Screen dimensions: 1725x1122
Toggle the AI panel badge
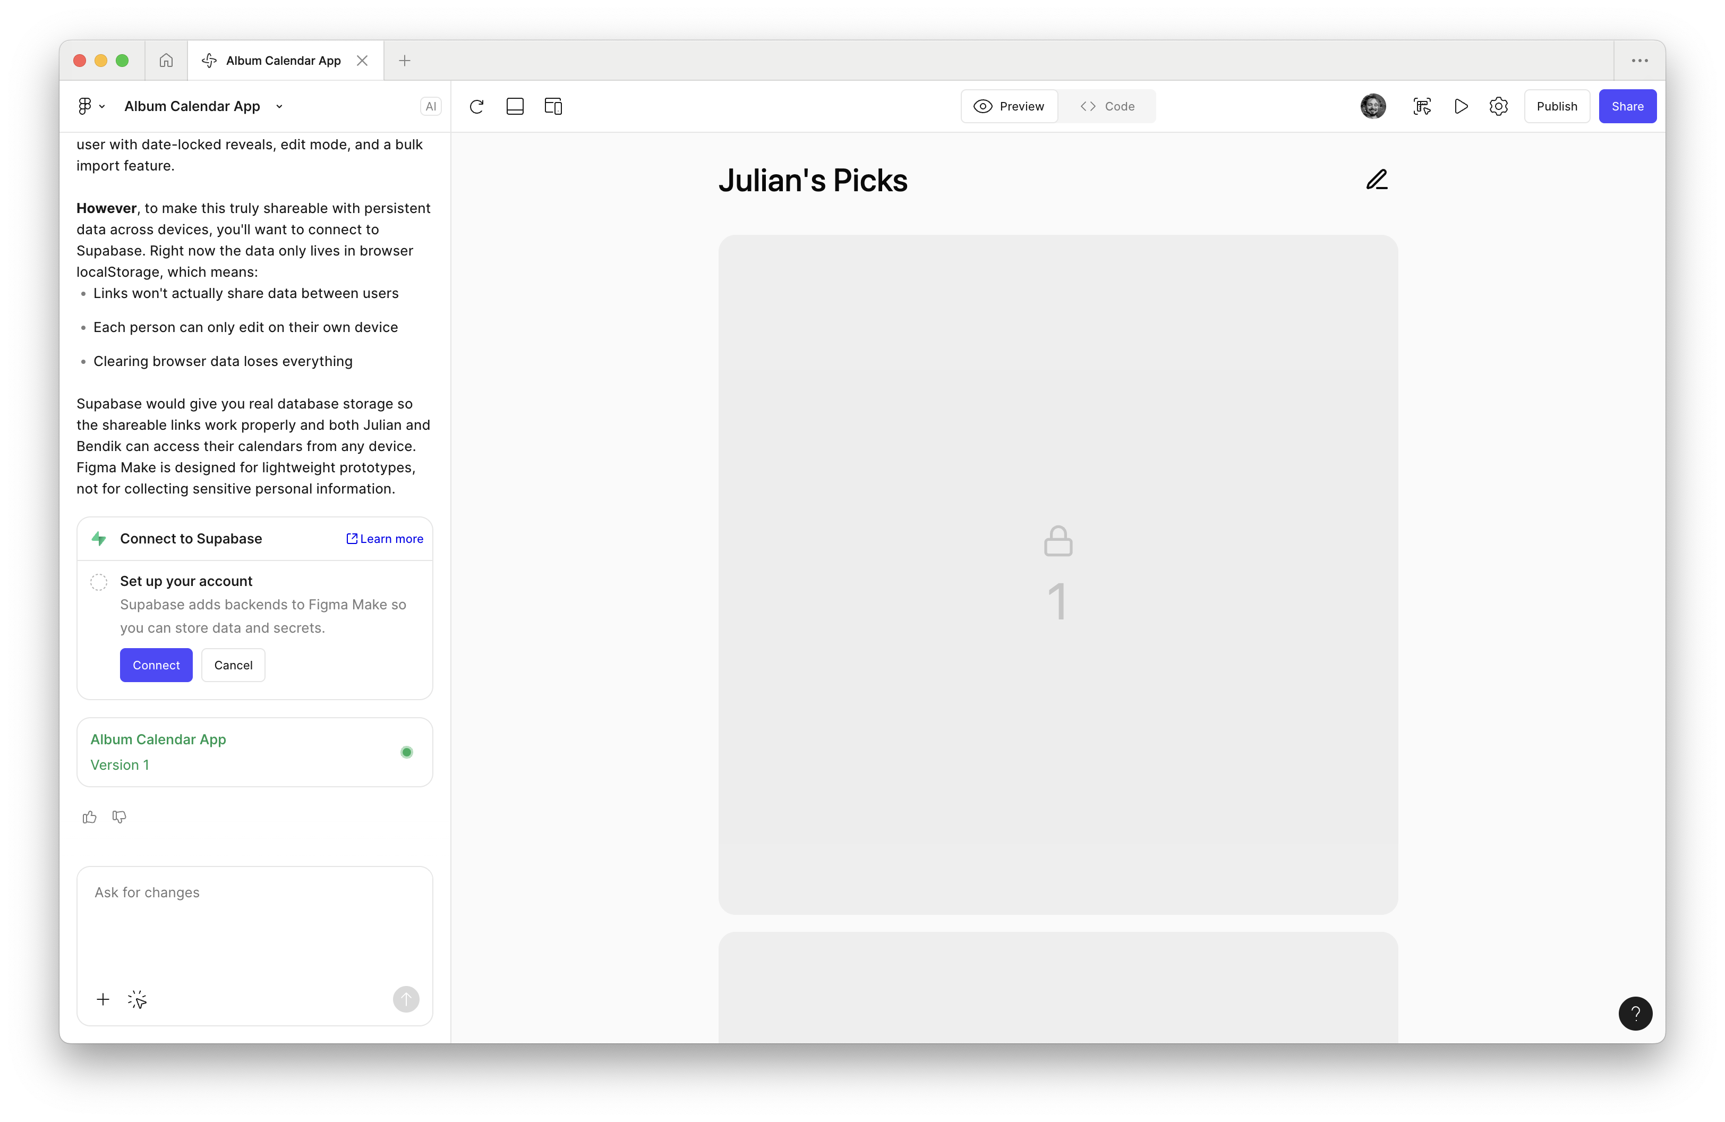431,107
